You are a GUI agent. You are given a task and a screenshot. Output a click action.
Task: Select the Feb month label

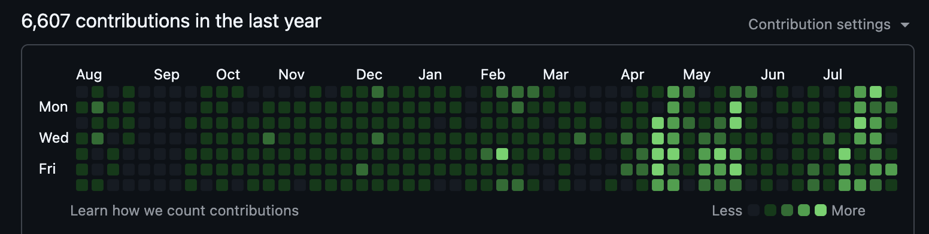(x=493, y=75)
